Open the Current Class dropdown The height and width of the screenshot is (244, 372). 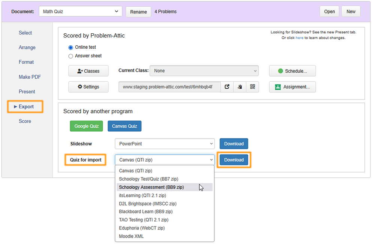pos(204,71)
